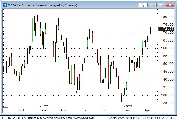Click the 2022 year label on chart
The image size is (177, 120).
click(44, 106)
